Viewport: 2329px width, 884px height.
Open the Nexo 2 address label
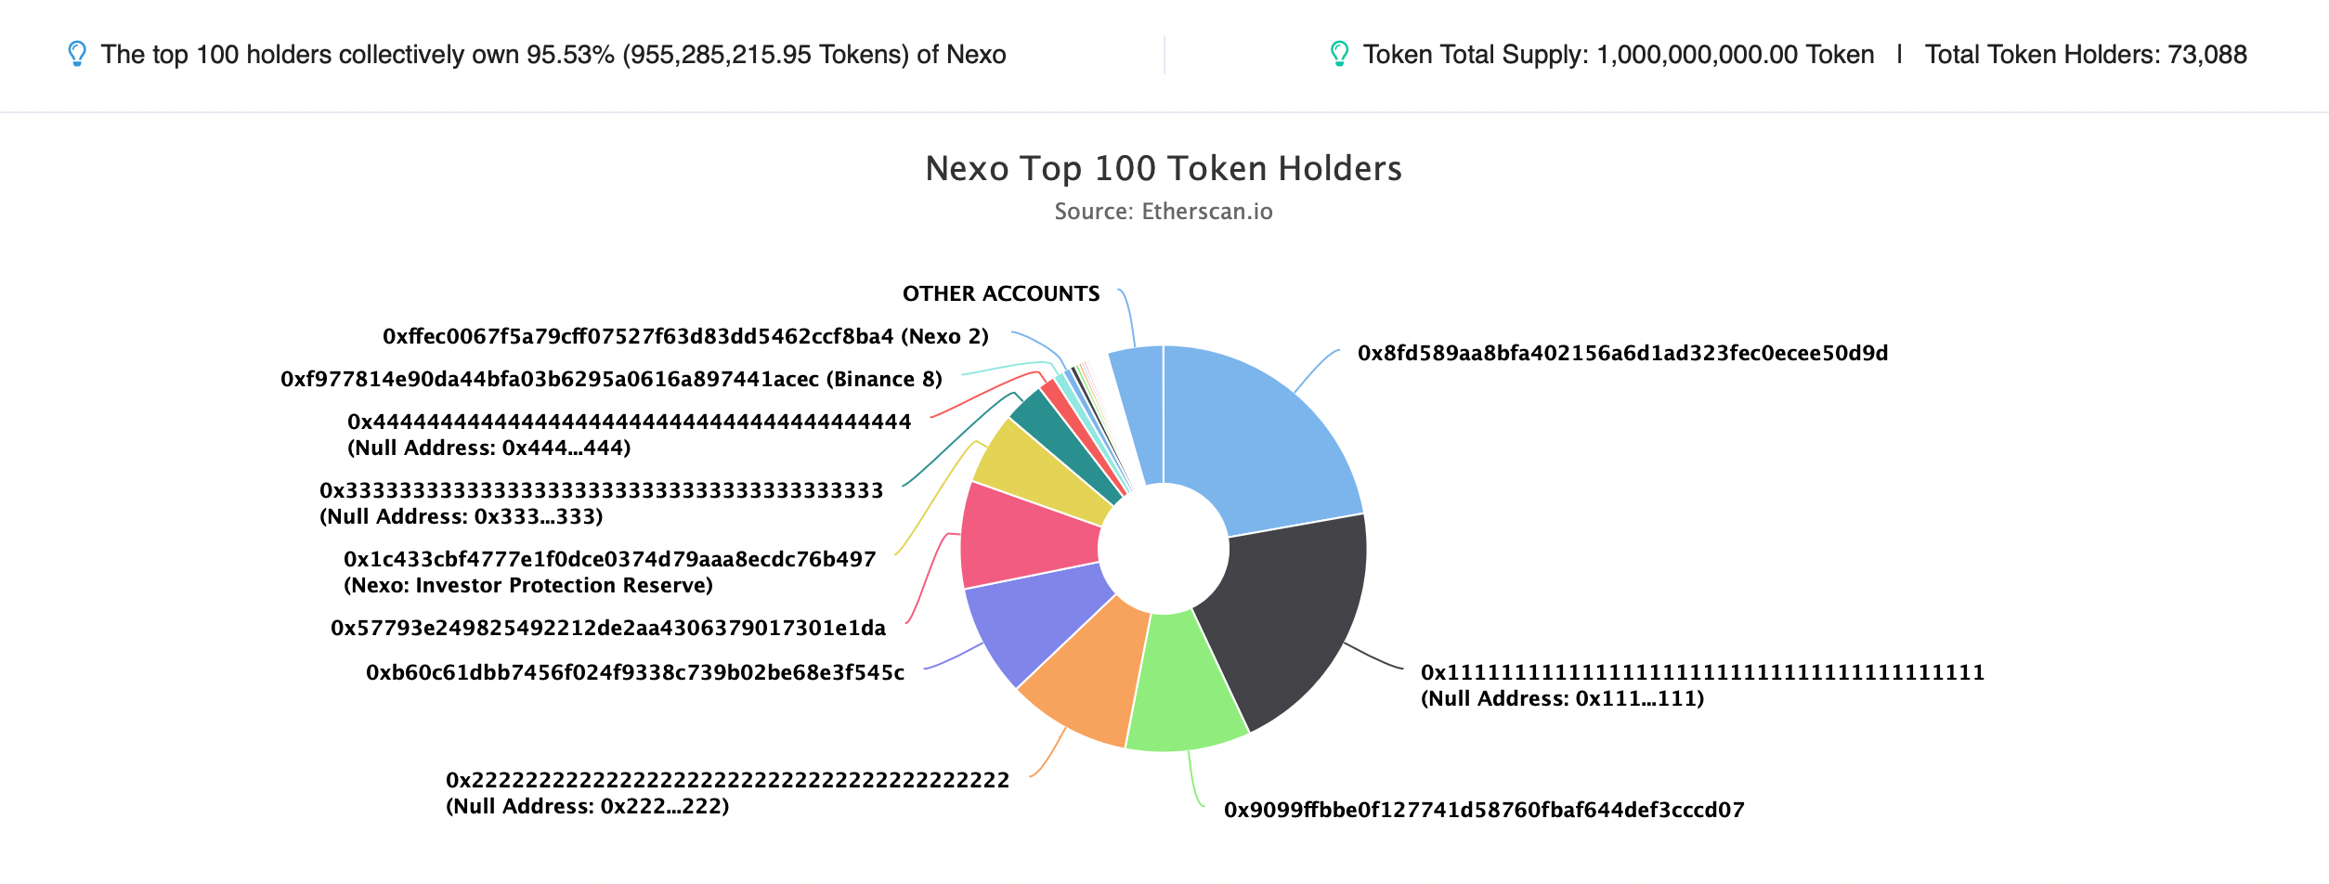pos(685,336)
